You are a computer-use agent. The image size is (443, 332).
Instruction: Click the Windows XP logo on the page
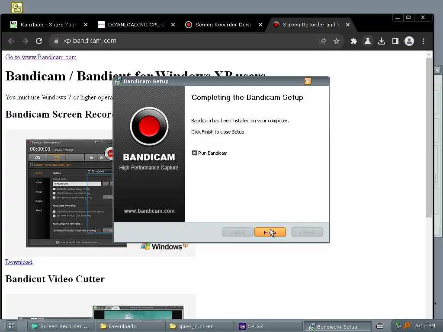click(164, 246)
